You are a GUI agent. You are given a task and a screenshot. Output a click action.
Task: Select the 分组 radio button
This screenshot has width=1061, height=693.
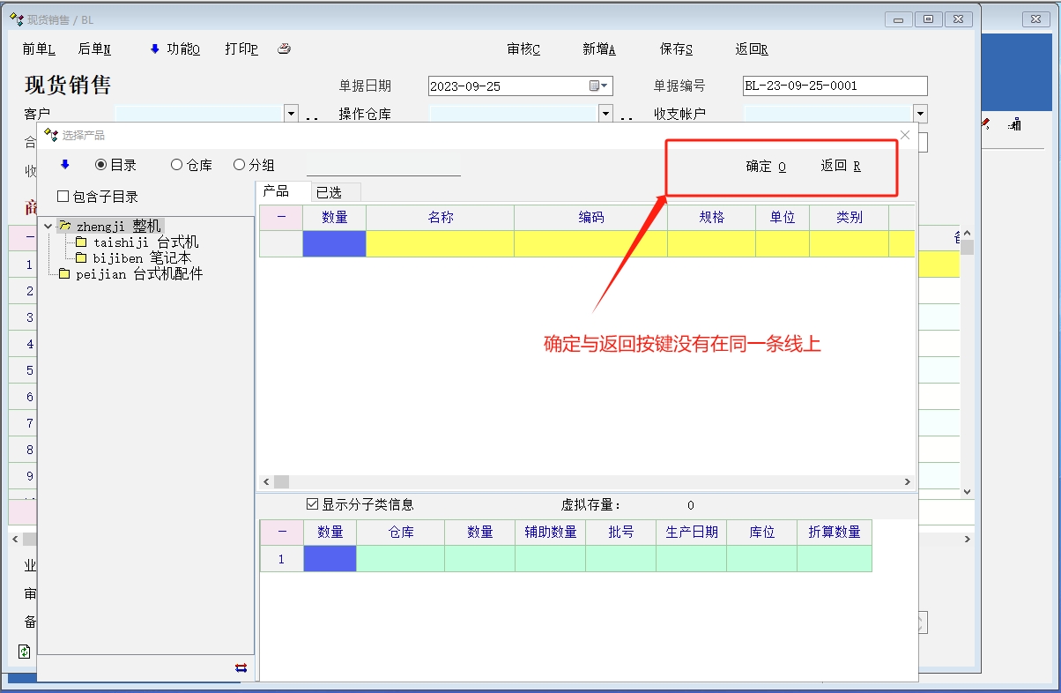(239, 165)
